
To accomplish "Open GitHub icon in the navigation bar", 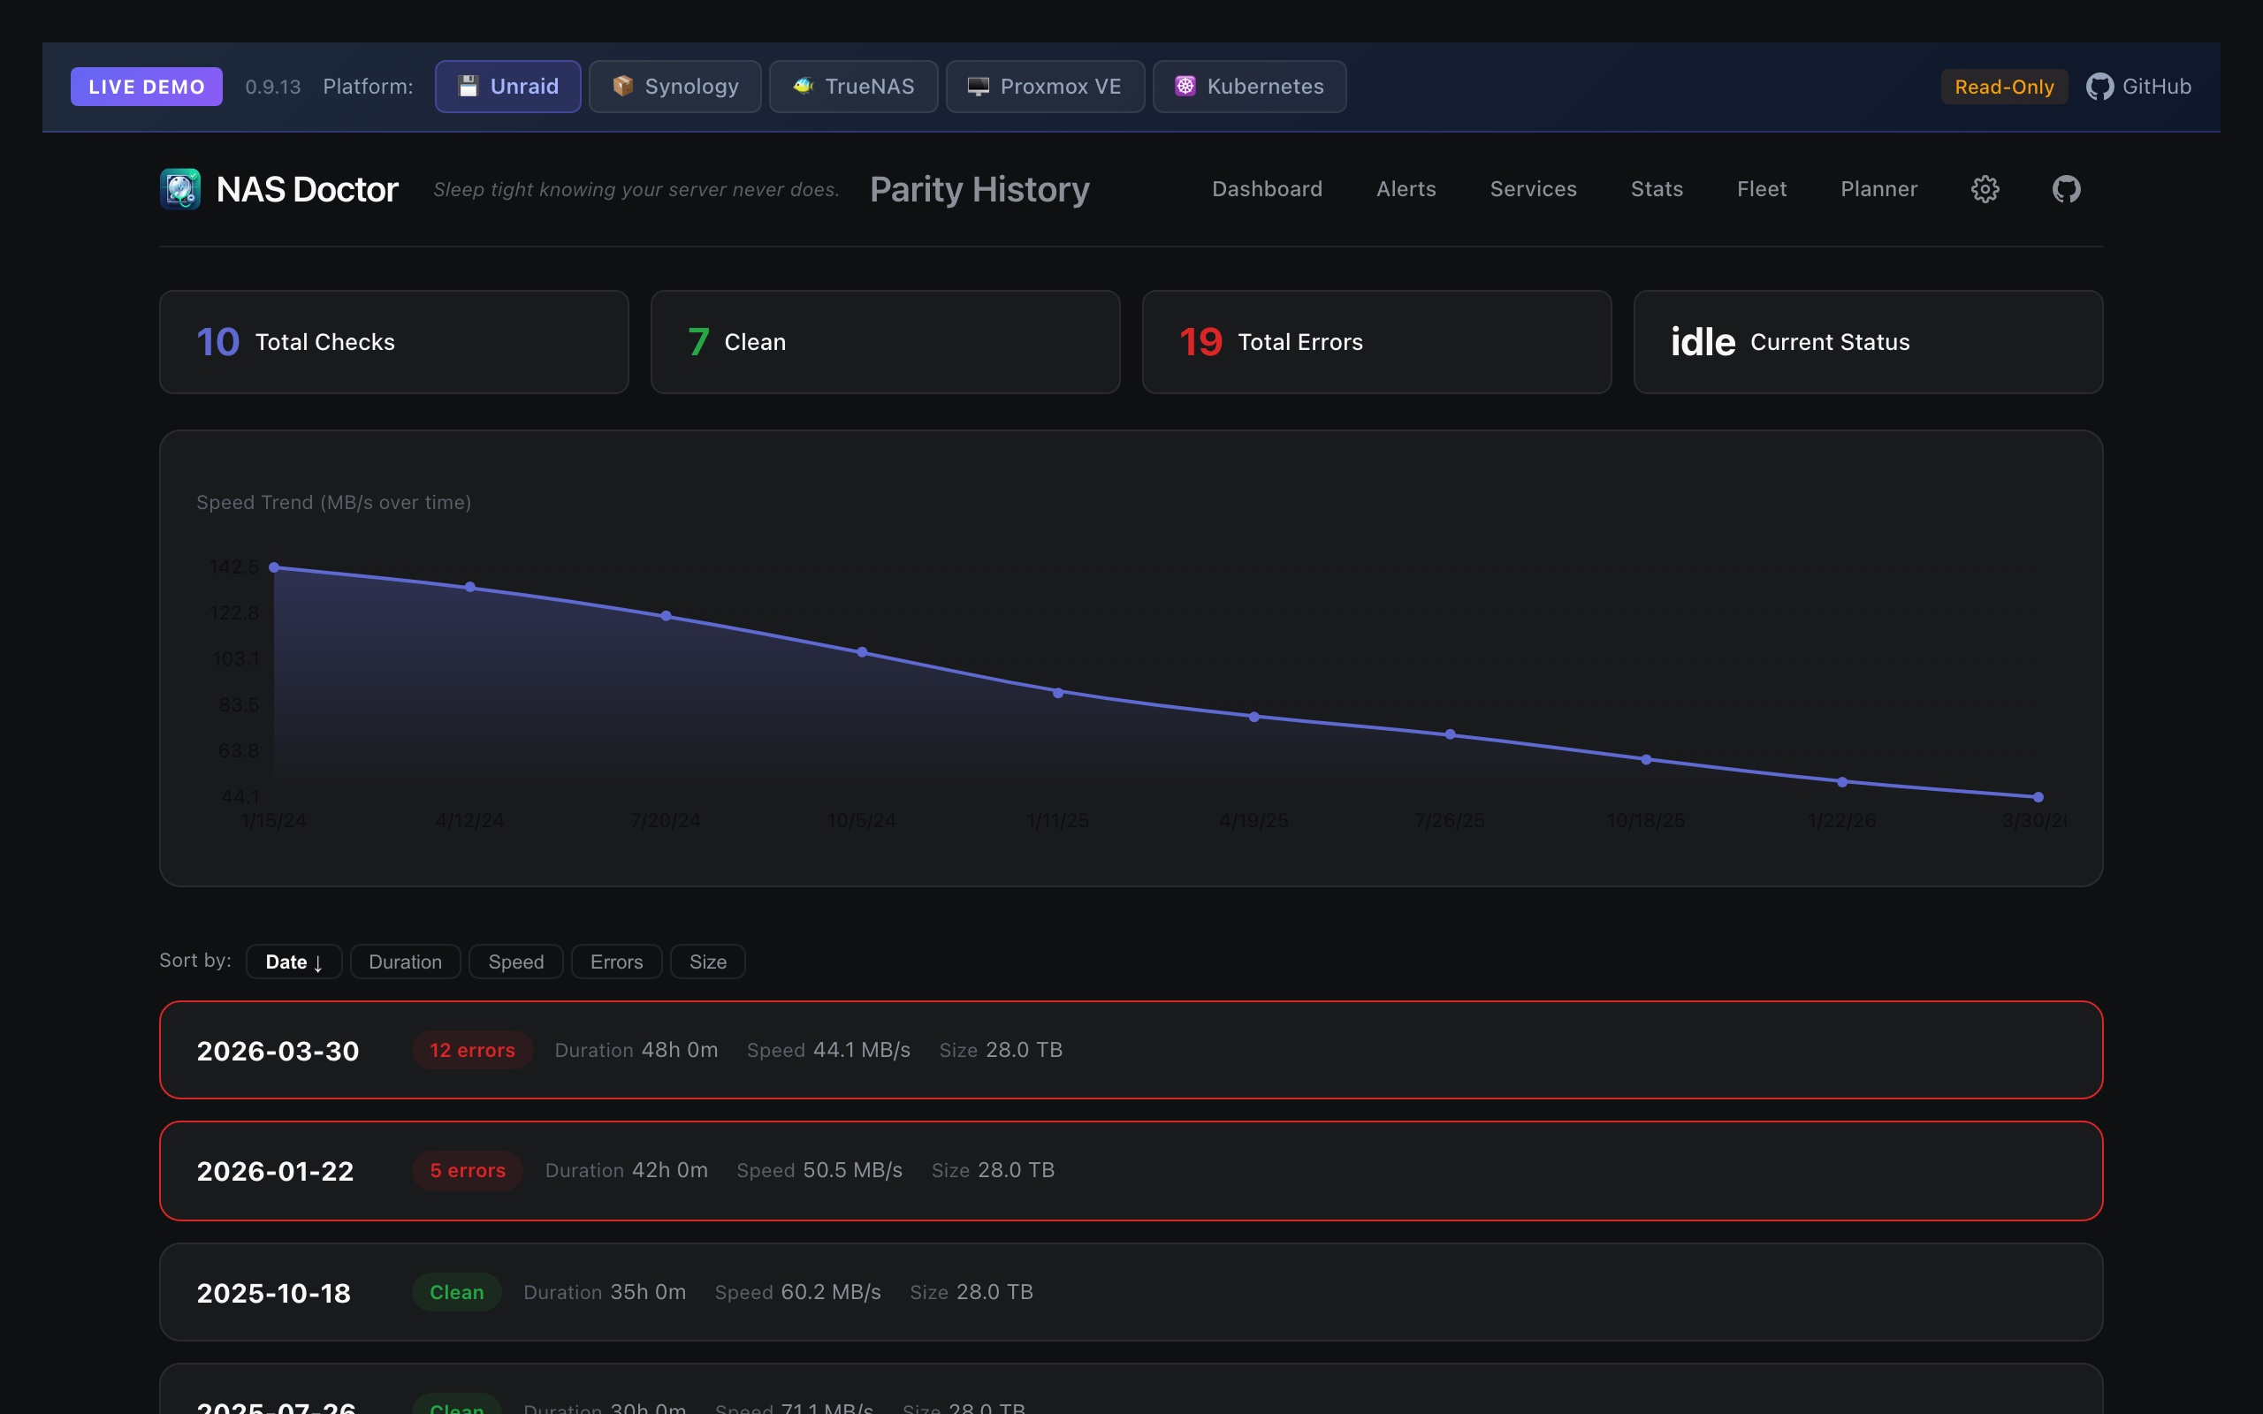I will [2067, 189].
